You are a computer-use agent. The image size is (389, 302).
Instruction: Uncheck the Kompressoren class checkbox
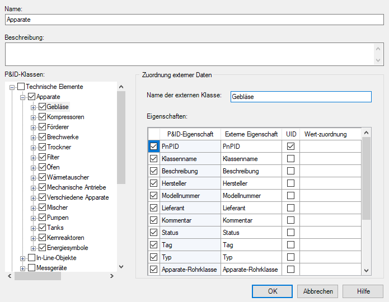pos(42,117)
